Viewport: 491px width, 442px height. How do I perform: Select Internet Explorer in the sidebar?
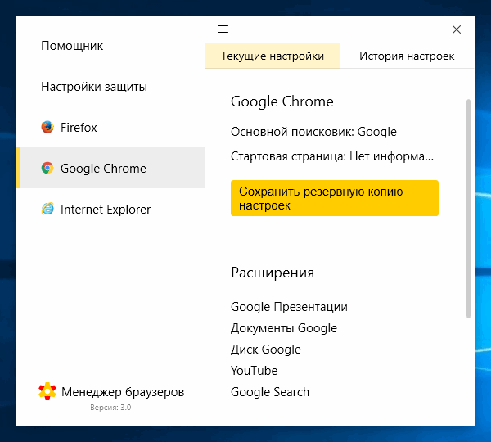[x=106, y=210]
